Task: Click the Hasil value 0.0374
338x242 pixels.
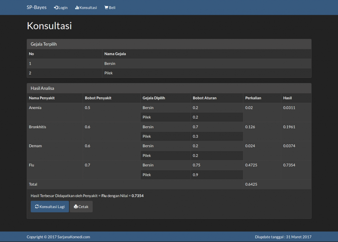Action: tap(289, 146)
